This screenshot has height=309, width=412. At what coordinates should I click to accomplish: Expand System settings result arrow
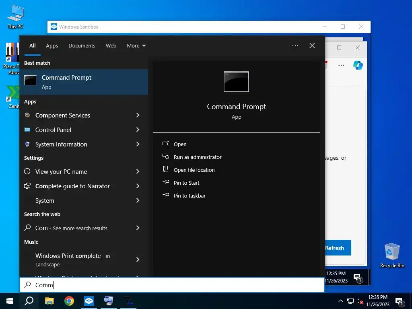point(138,200)
